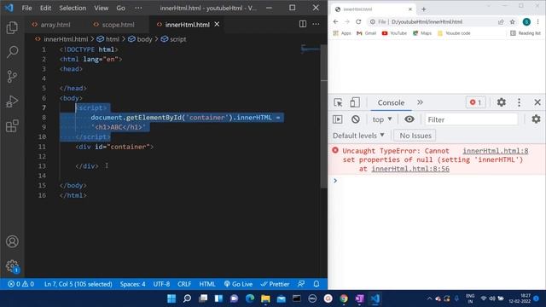The width and height of the screenshot is (546, 307).
Task: Open Gmail bookmark
Action: [366, 33]
